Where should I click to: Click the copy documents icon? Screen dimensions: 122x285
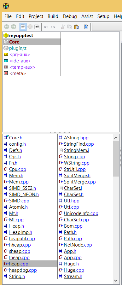(x=70, y=27)
